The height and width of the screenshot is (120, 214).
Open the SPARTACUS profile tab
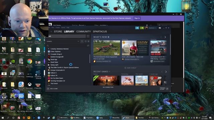pyautogui.click(x=100, y=32)
